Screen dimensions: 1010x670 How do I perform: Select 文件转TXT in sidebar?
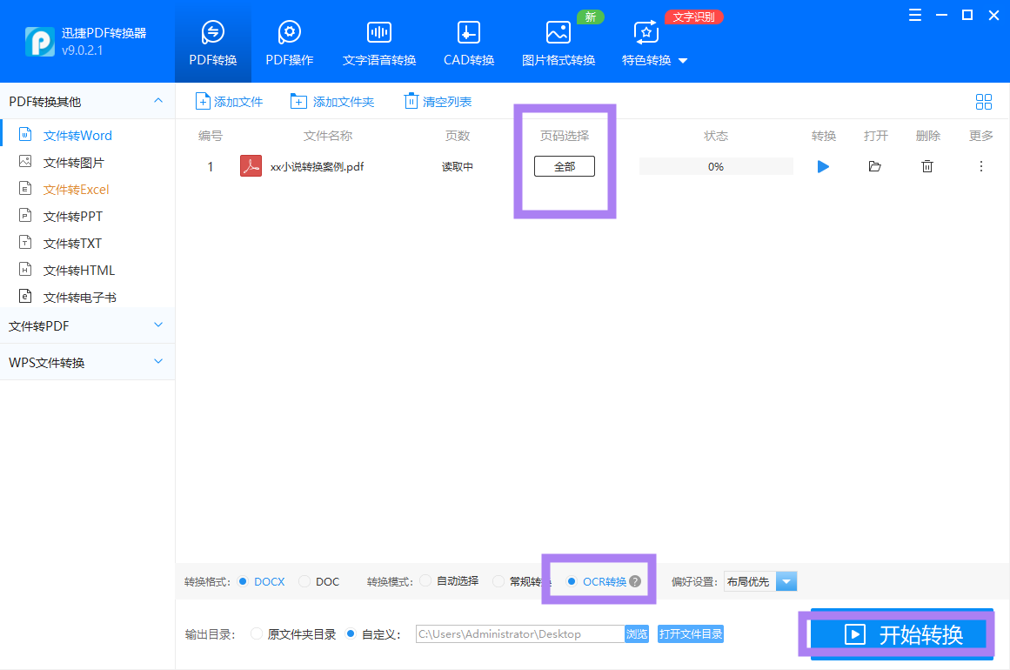pos(72,244)
